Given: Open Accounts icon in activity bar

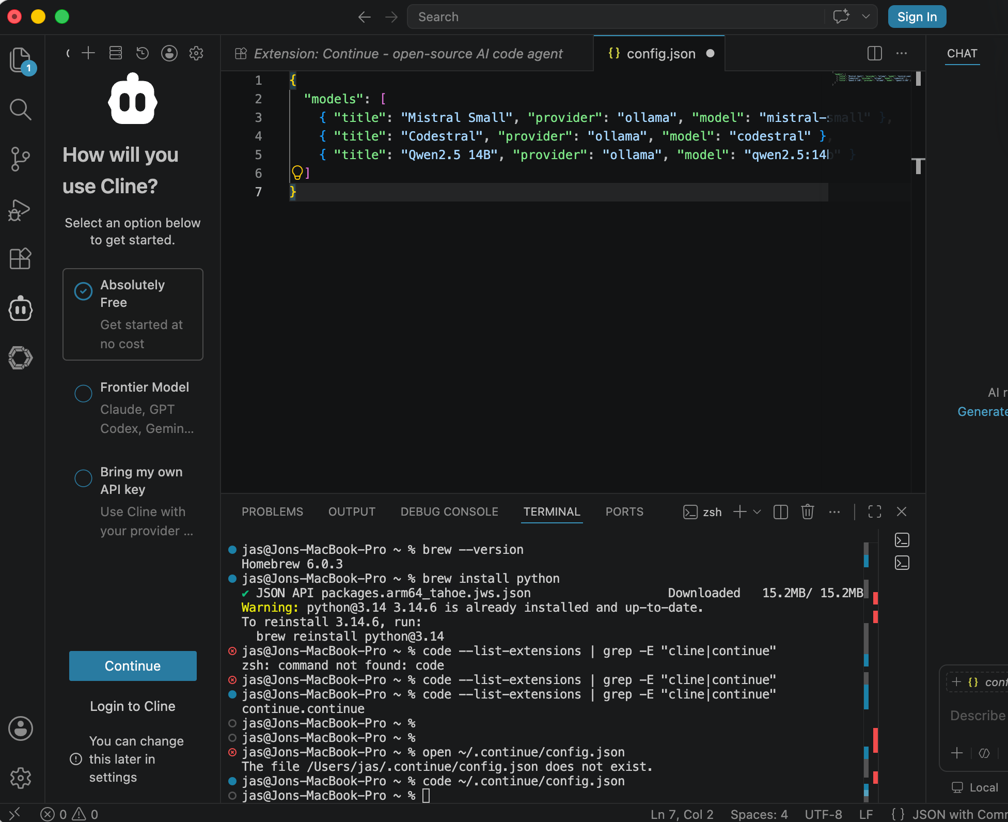Looking at the screenshot, I should [21, 728].
